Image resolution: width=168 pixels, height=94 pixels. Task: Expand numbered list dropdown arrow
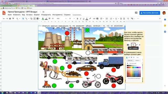(113, 19)
